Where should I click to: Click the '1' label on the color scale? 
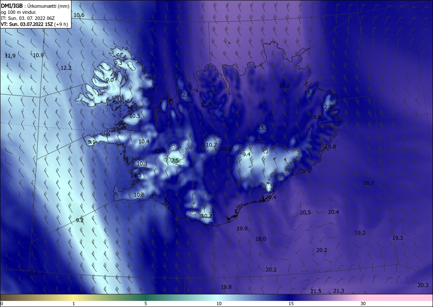tap(74, 304)
